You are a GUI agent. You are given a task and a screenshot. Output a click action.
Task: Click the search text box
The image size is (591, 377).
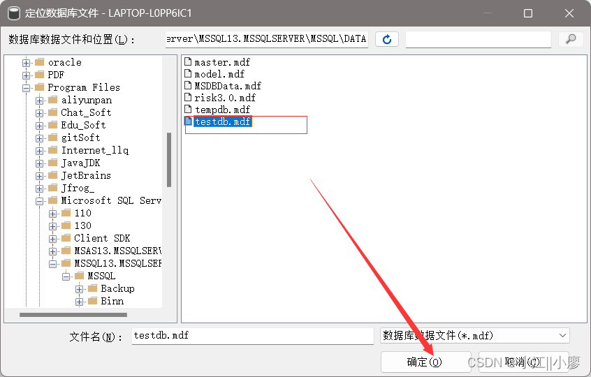pos(479,39)
